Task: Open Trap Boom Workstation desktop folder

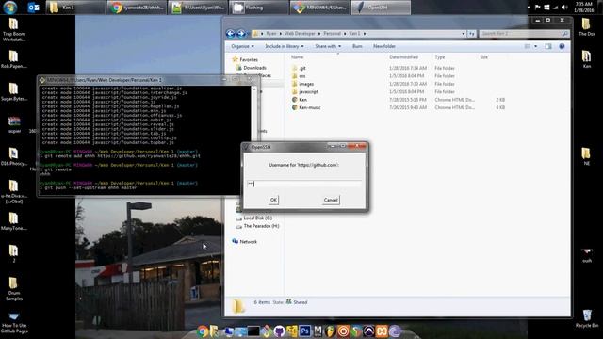Action: pyautogui.click(x=14, y=30)
